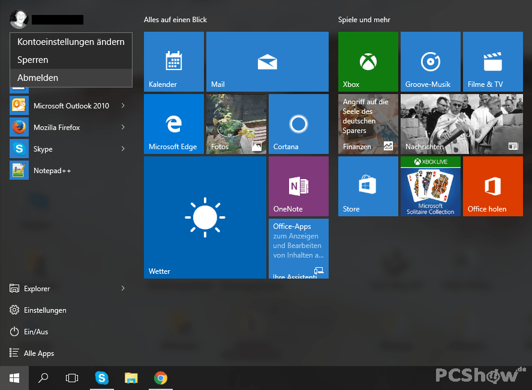
Task: Open Task View on the taskbar
Action: click(72, 378)
